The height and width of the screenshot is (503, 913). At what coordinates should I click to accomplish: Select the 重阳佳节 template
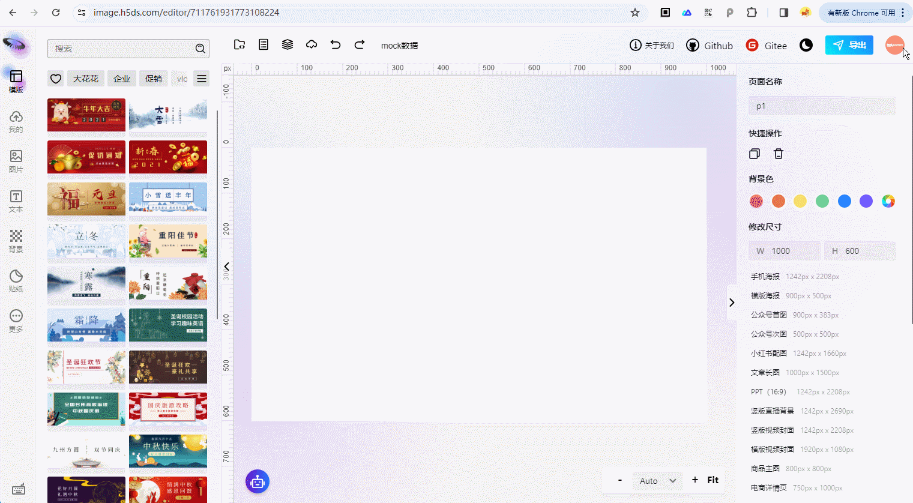click(x=168, y=241)
